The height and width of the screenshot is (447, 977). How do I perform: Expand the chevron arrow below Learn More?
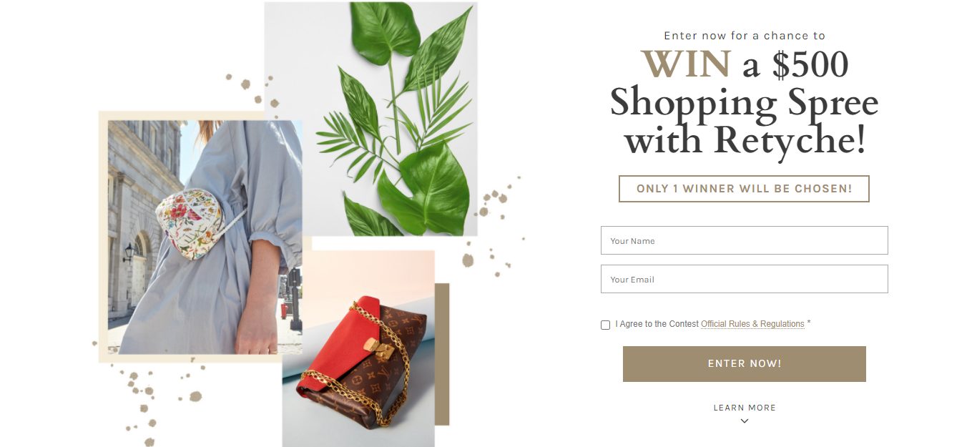(x=745, y=421)
